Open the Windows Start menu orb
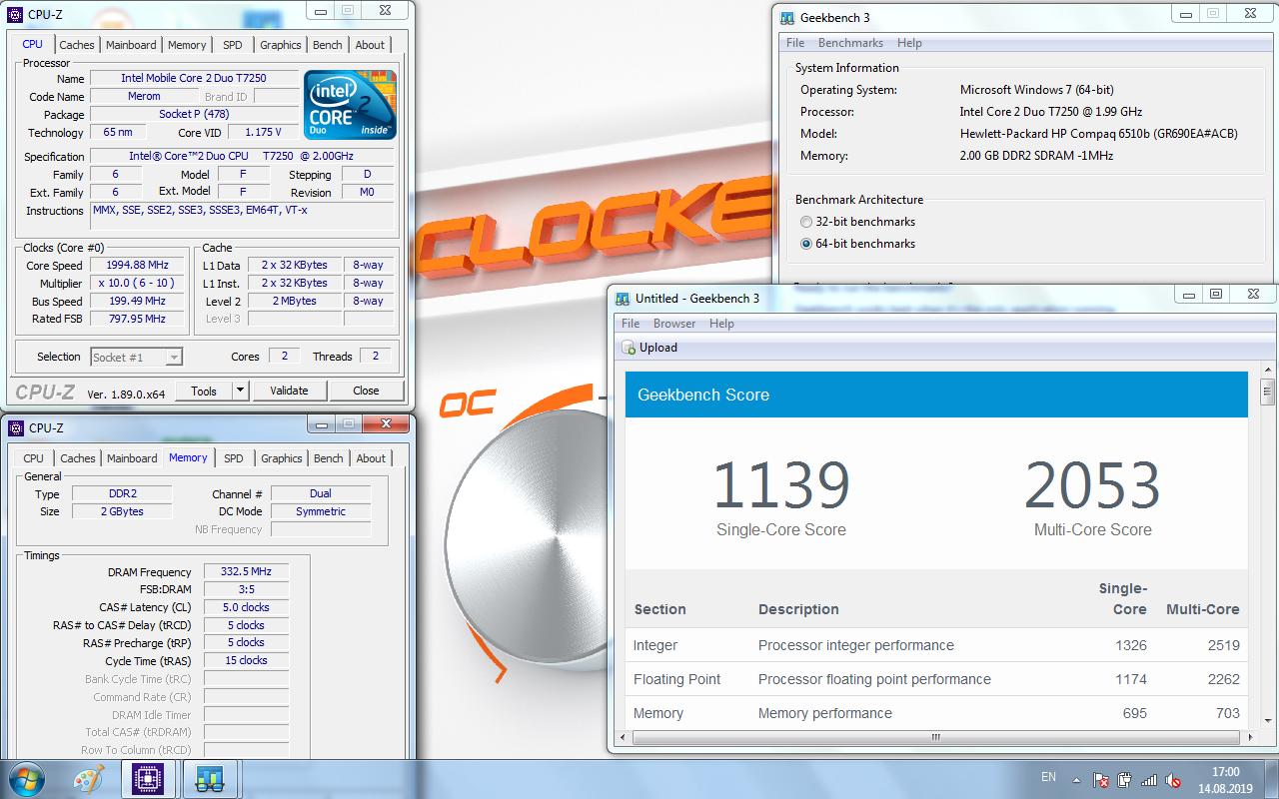The width and height of the screenshot is (1279, 799). click(x=25, y=779)
